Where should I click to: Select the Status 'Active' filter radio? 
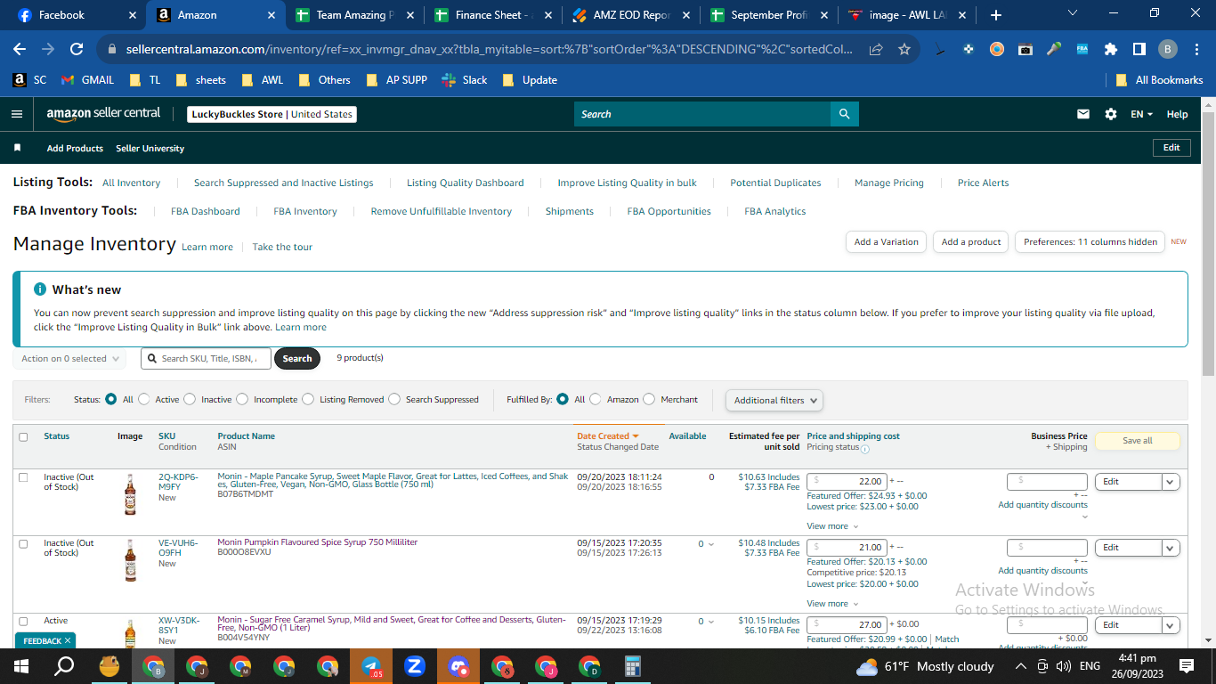(x=144, y=400)
